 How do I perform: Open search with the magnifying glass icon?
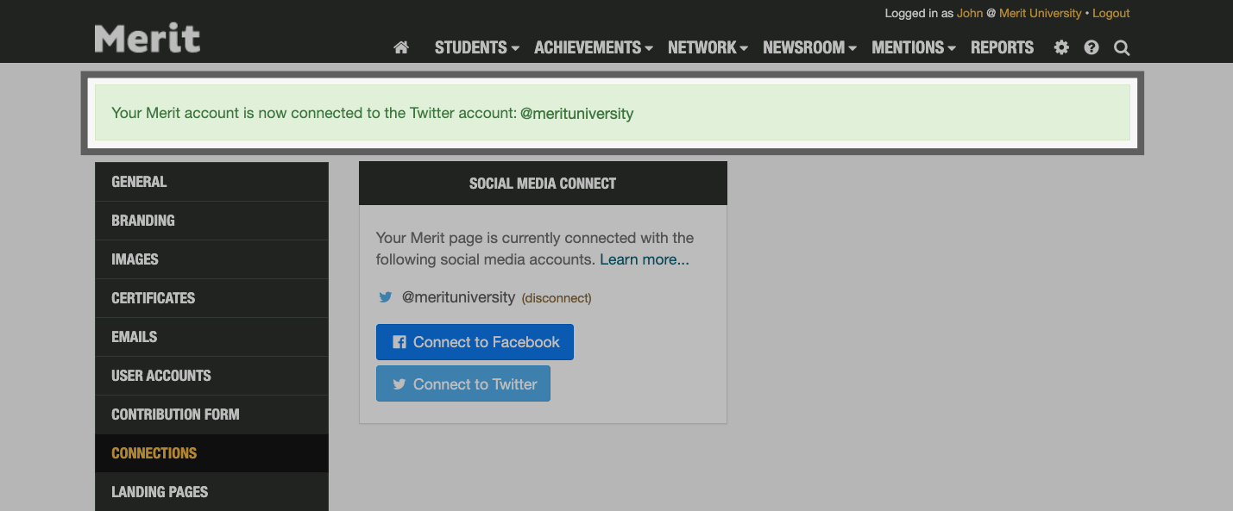point(1121,47)
